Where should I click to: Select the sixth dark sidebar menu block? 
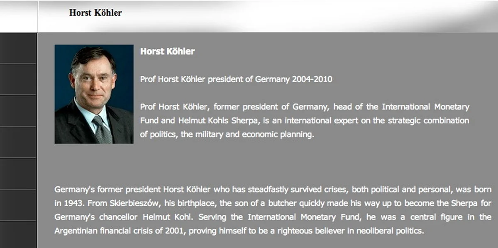click(18, 205)
